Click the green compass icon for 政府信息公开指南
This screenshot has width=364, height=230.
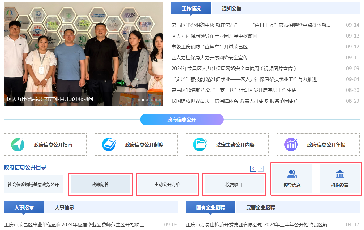[x=18, y=145]
